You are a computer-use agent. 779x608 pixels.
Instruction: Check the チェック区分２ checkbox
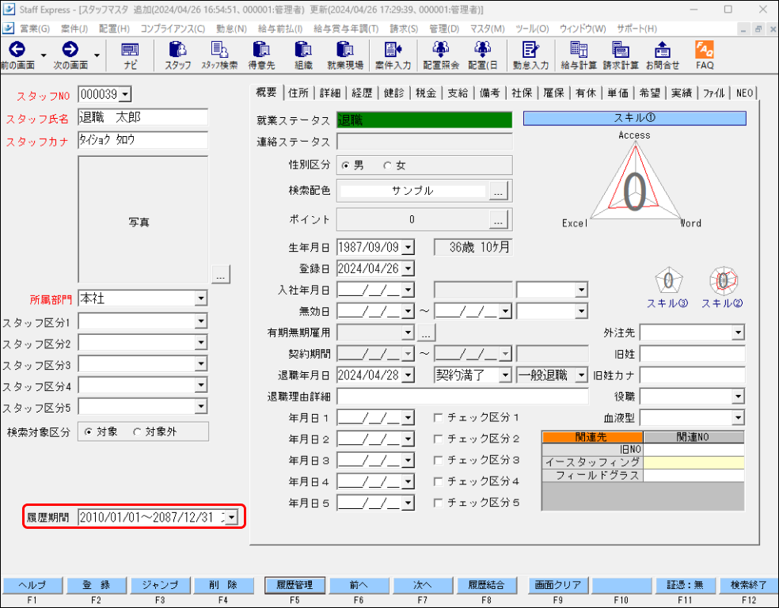click(438, 439)
